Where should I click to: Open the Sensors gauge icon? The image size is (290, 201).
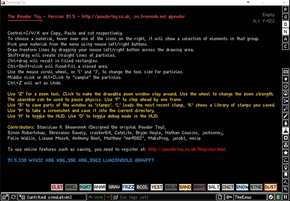(286, 94)
